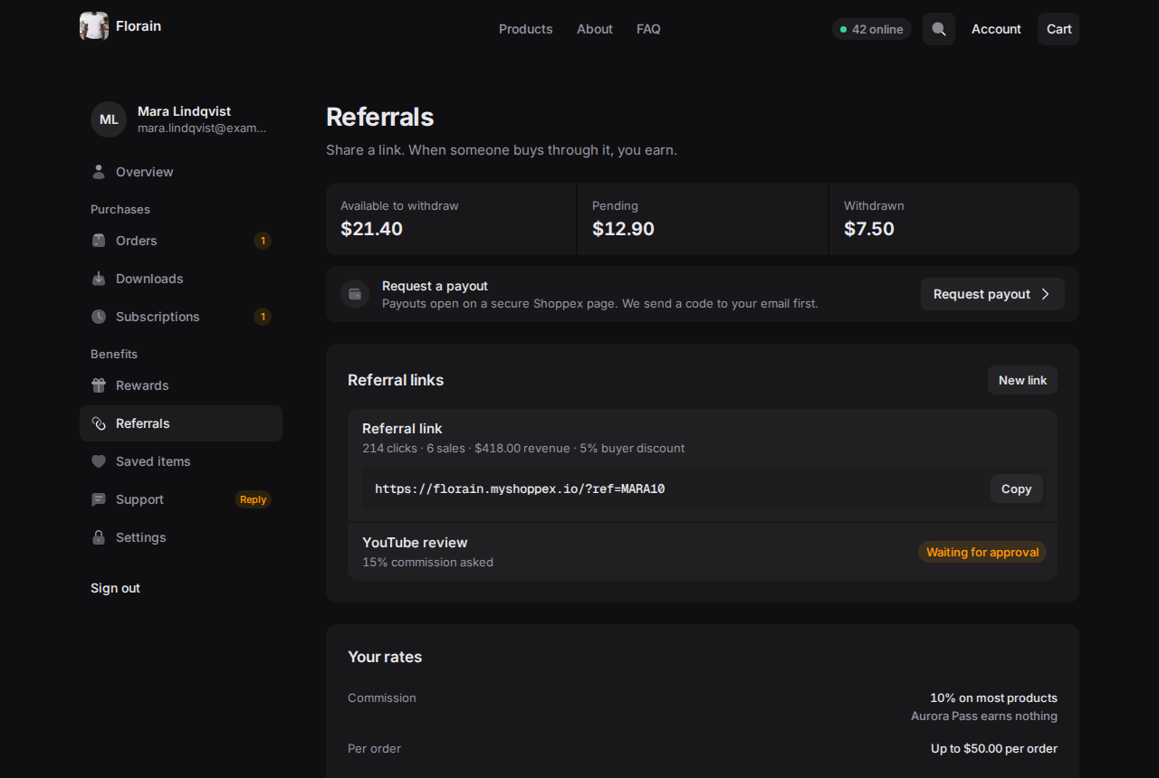Click the Support Reply badge

[254, 499]
